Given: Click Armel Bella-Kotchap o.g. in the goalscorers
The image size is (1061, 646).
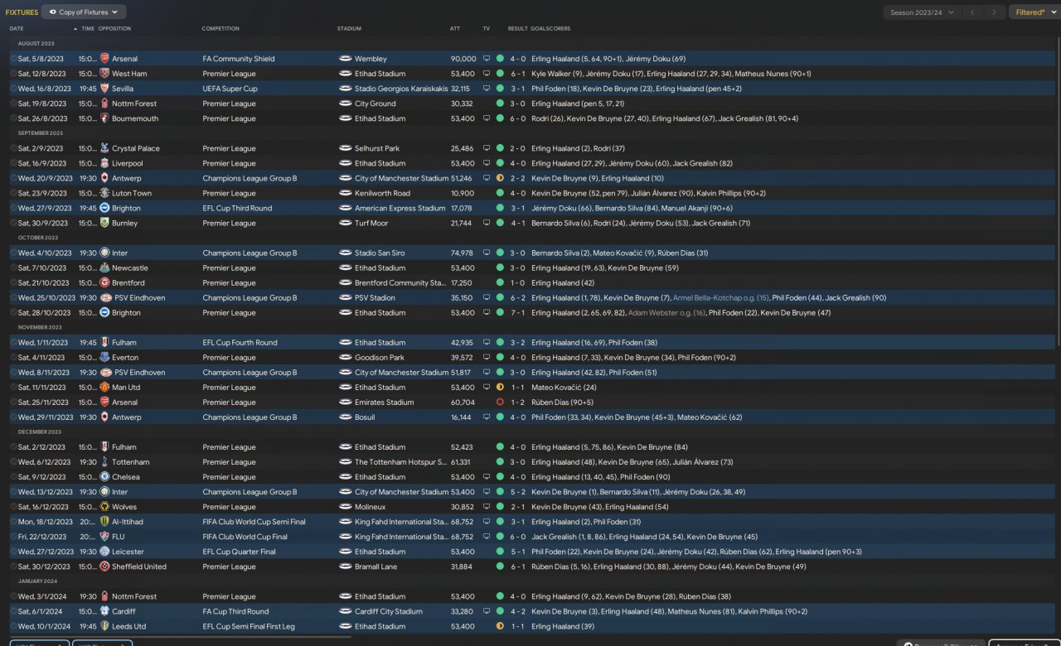Looking at the screenshot, I should (721, 297).
